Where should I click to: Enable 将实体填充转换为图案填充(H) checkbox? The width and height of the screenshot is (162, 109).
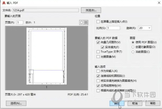98,81
